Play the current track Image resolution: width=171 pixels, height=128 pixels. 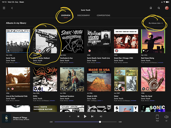(85, 116)
